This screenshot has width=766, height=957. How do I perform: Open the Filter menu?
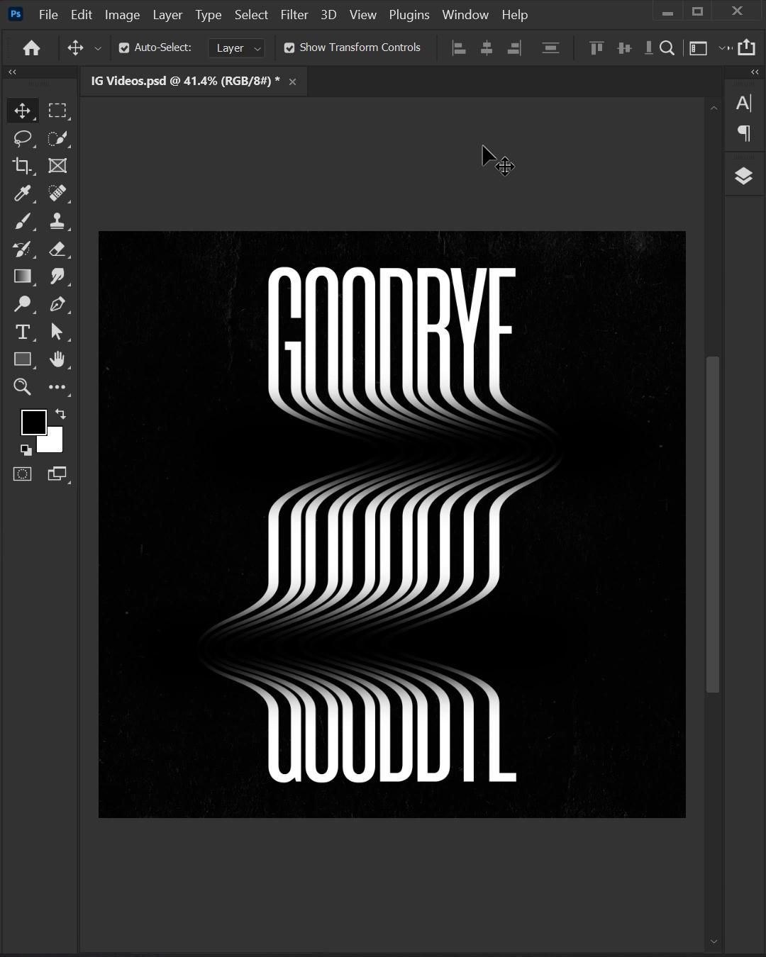[x=294, y=15]
